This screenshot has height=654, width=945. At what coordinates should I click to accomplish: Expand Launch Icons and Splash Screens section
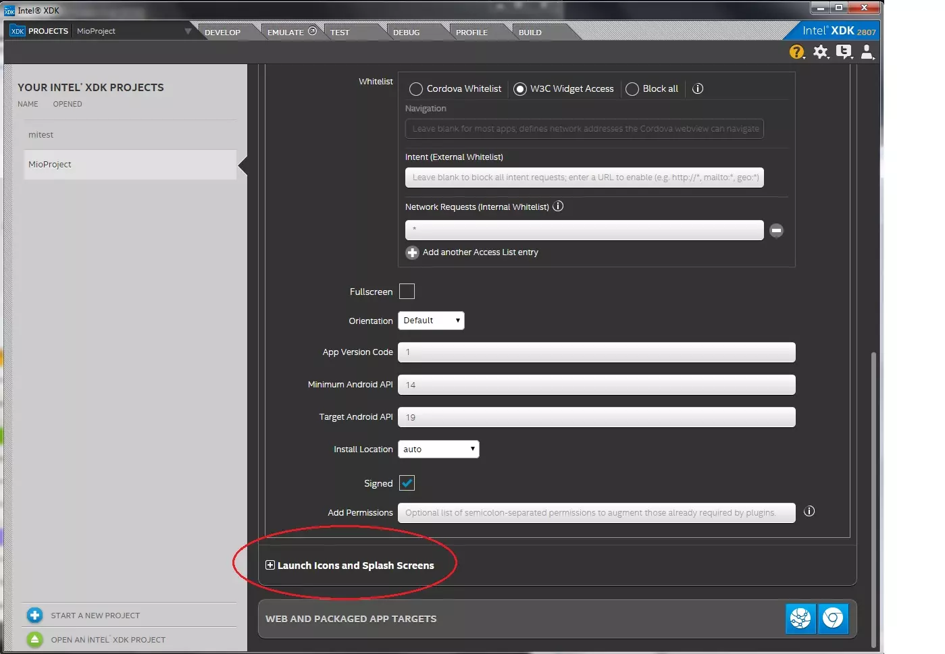(270, 566)
